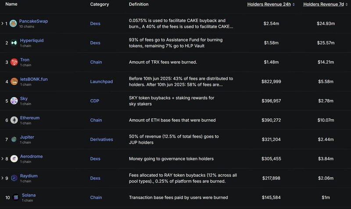Click the Sky protocol logo icon

(14, 101)
